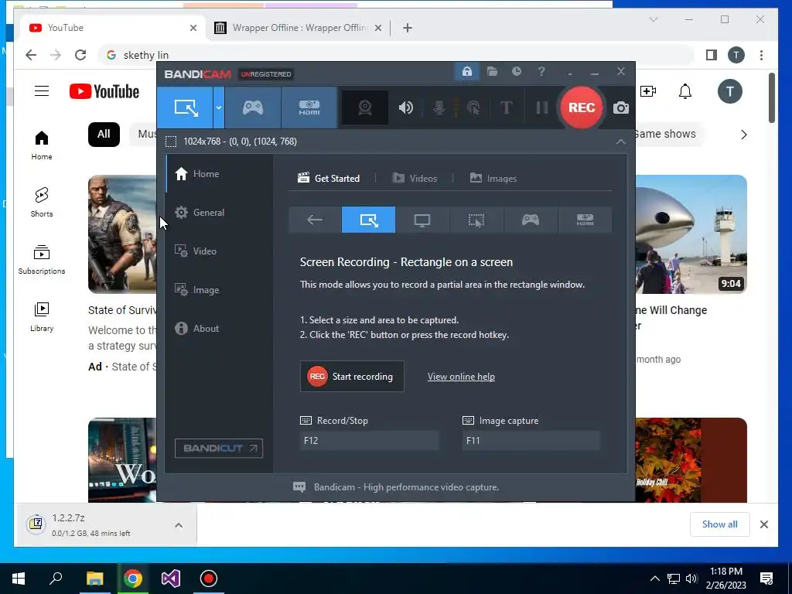Image resolution: width=792 pixels, height=594 pixels.
Task: Click the YouTube logo
Action: pos(104,91)
